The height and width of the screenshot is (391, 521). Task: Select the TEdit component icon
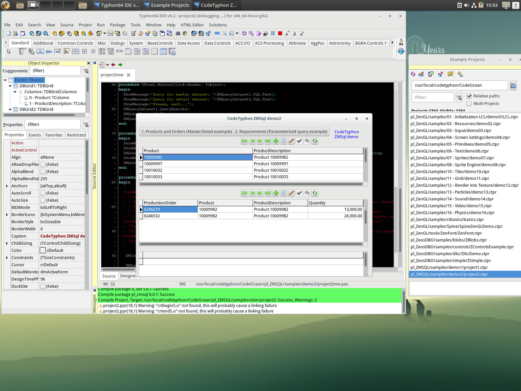58,51
